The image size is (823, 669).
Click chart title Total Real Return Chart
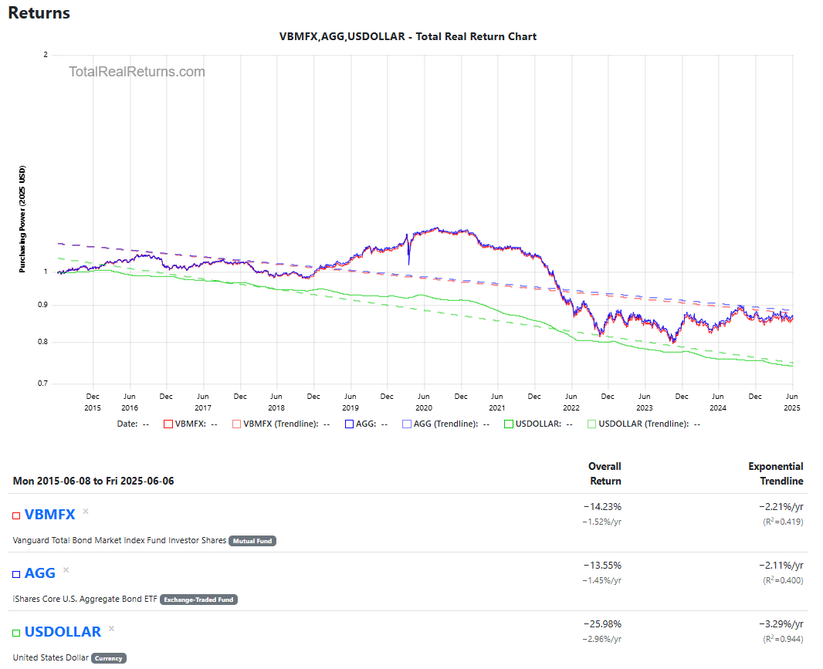(408, 37)
